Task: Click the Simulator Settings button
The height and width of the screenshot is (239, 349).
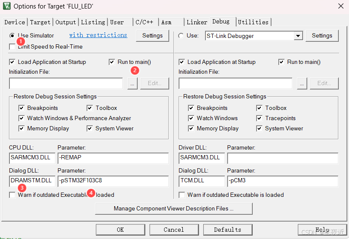Action: pyautogui.click(x=153, y=36)
